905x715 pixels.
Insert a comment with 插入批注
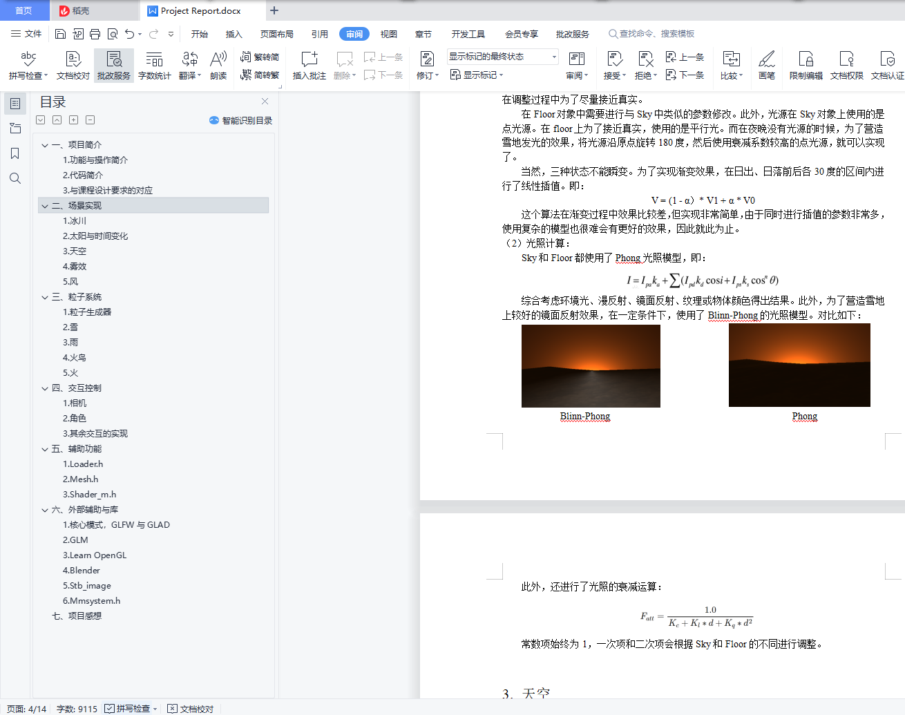(309, 66)
